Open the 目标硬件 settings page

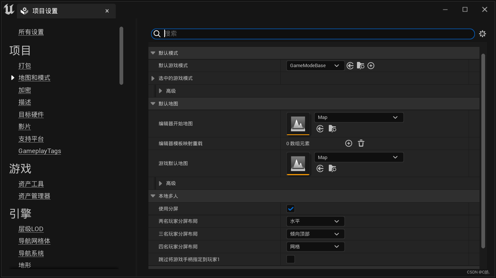[x=31, y=114]
